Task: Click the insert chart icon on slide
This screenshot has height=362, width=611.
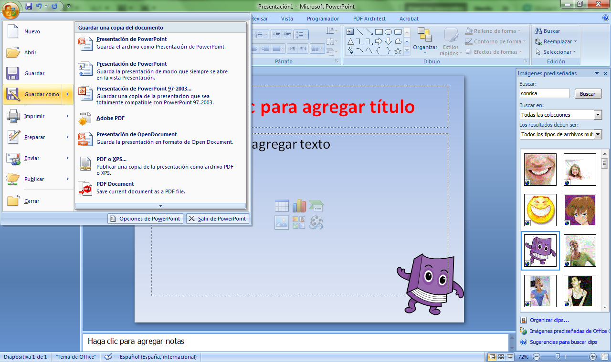Action: (299, 206)
